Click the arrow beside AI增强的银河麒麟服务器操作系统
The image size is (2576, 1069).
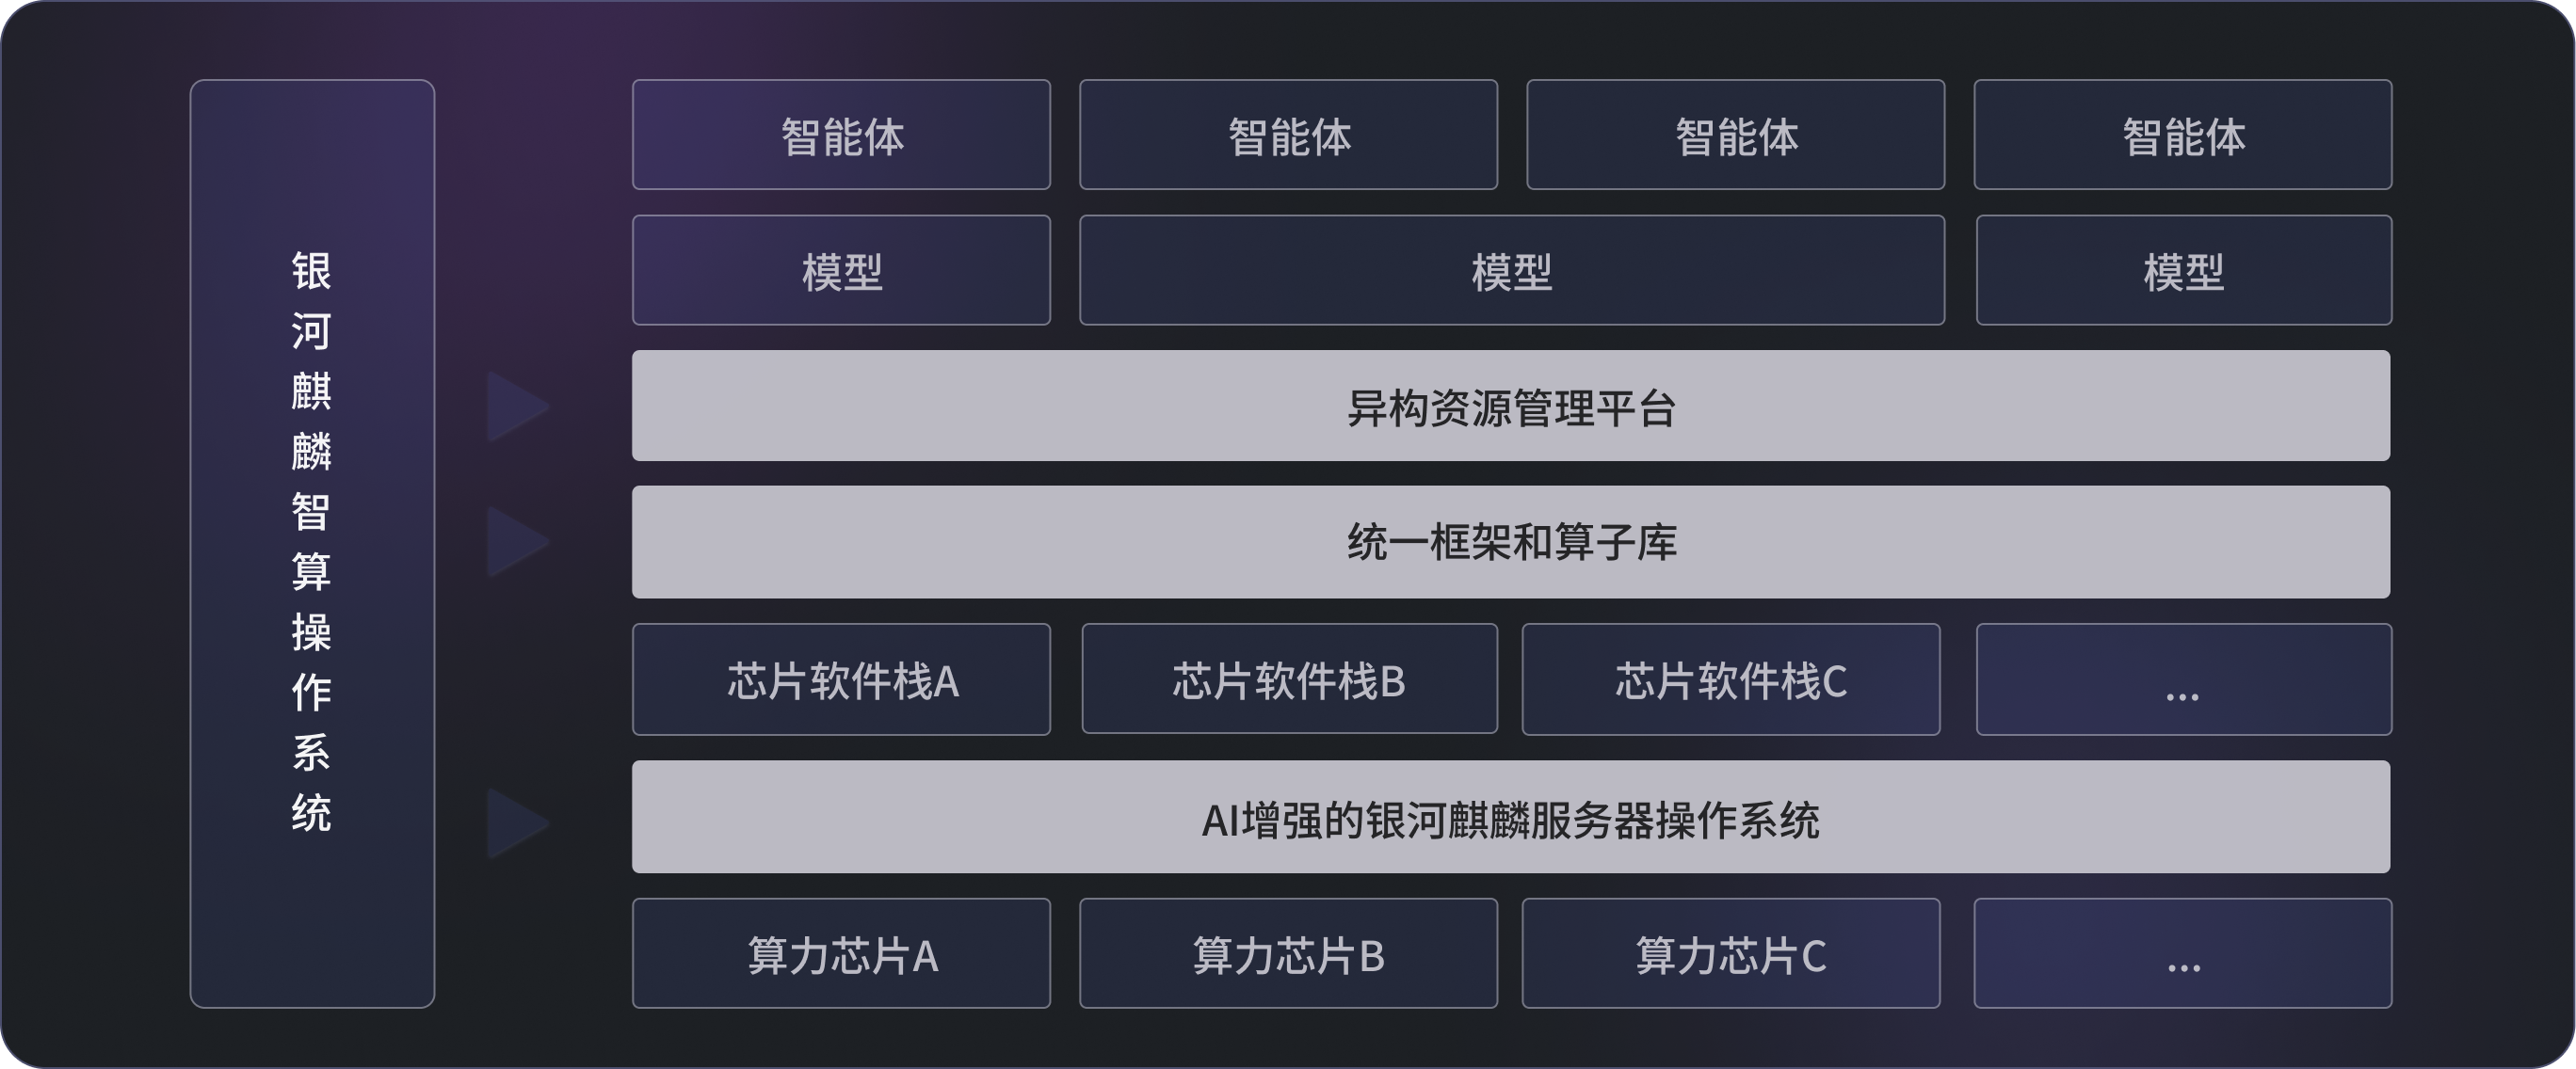click(x=516, y=823)
